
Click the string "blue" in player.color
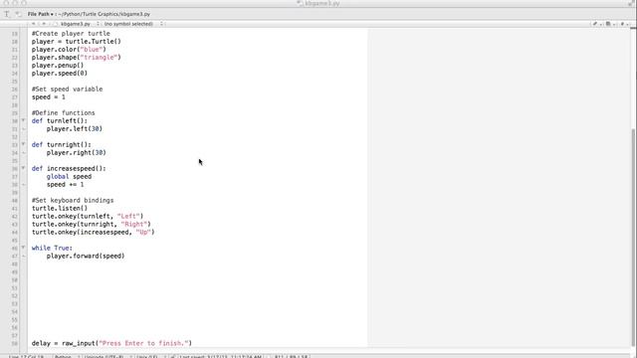(92, 49)
